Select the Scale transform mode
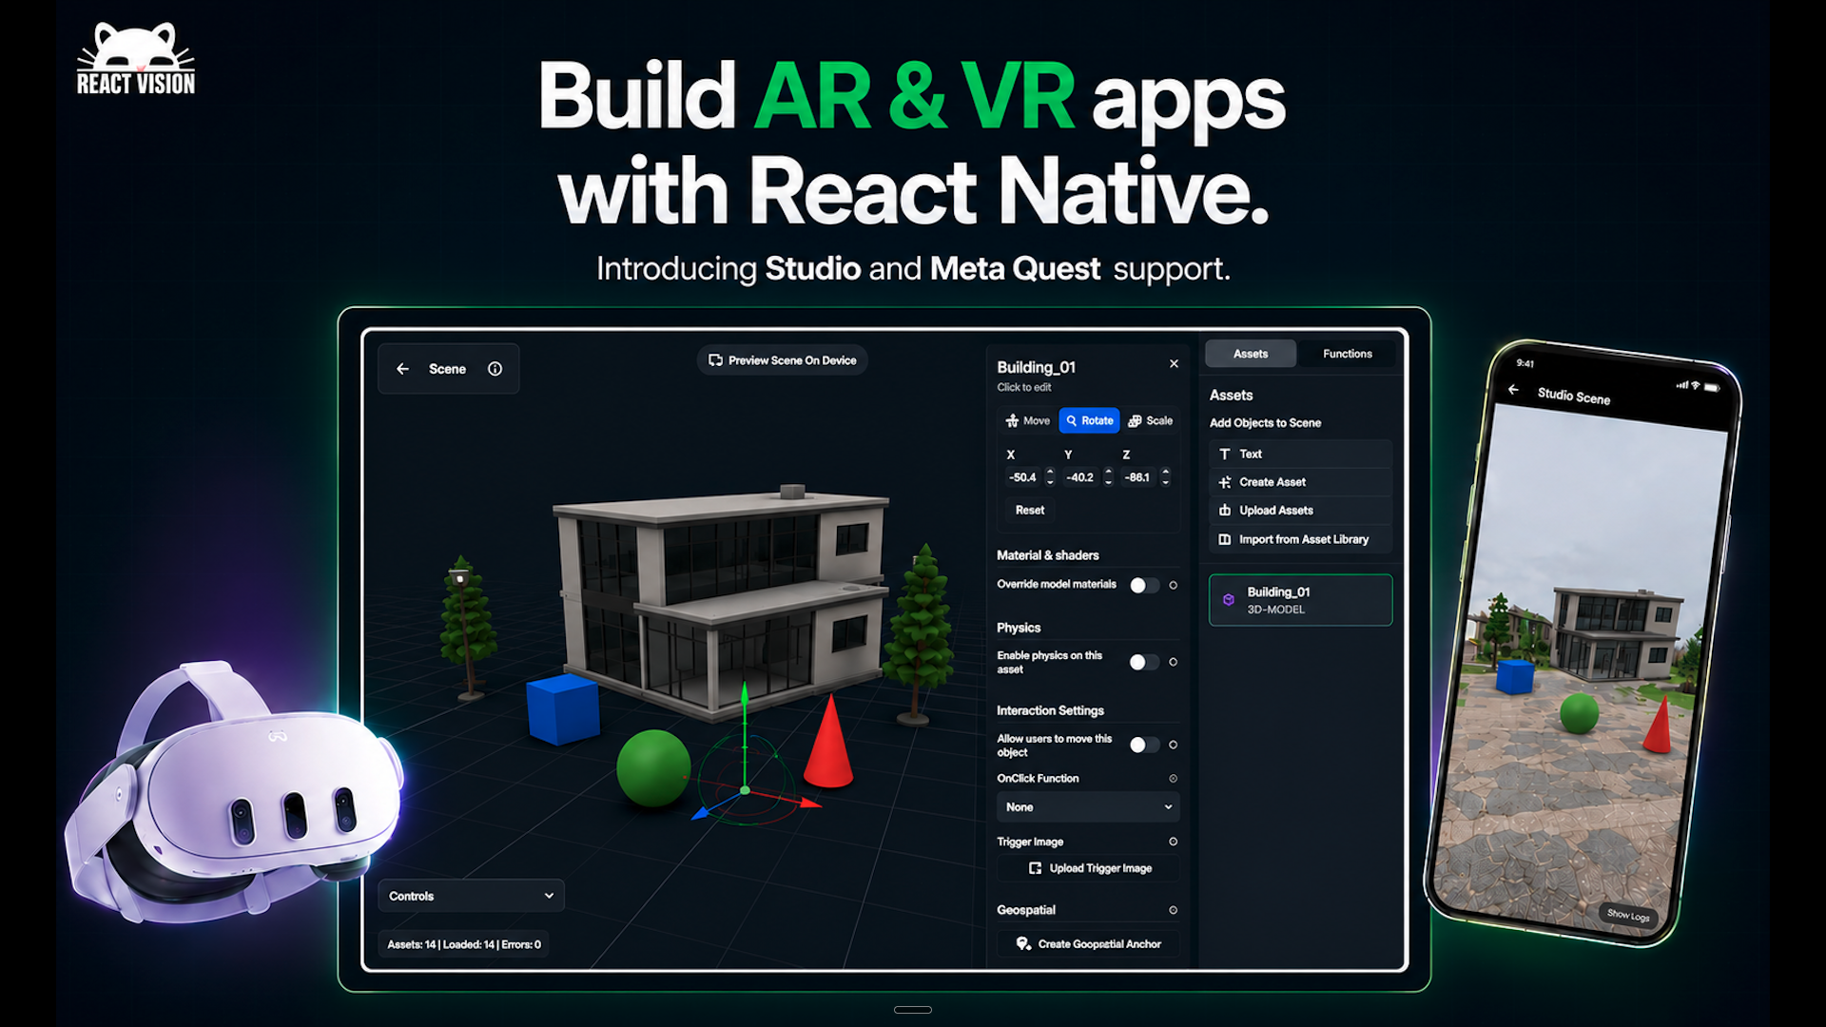The width and height of the screenshot is (1826, 1027). click(1151, 420)
